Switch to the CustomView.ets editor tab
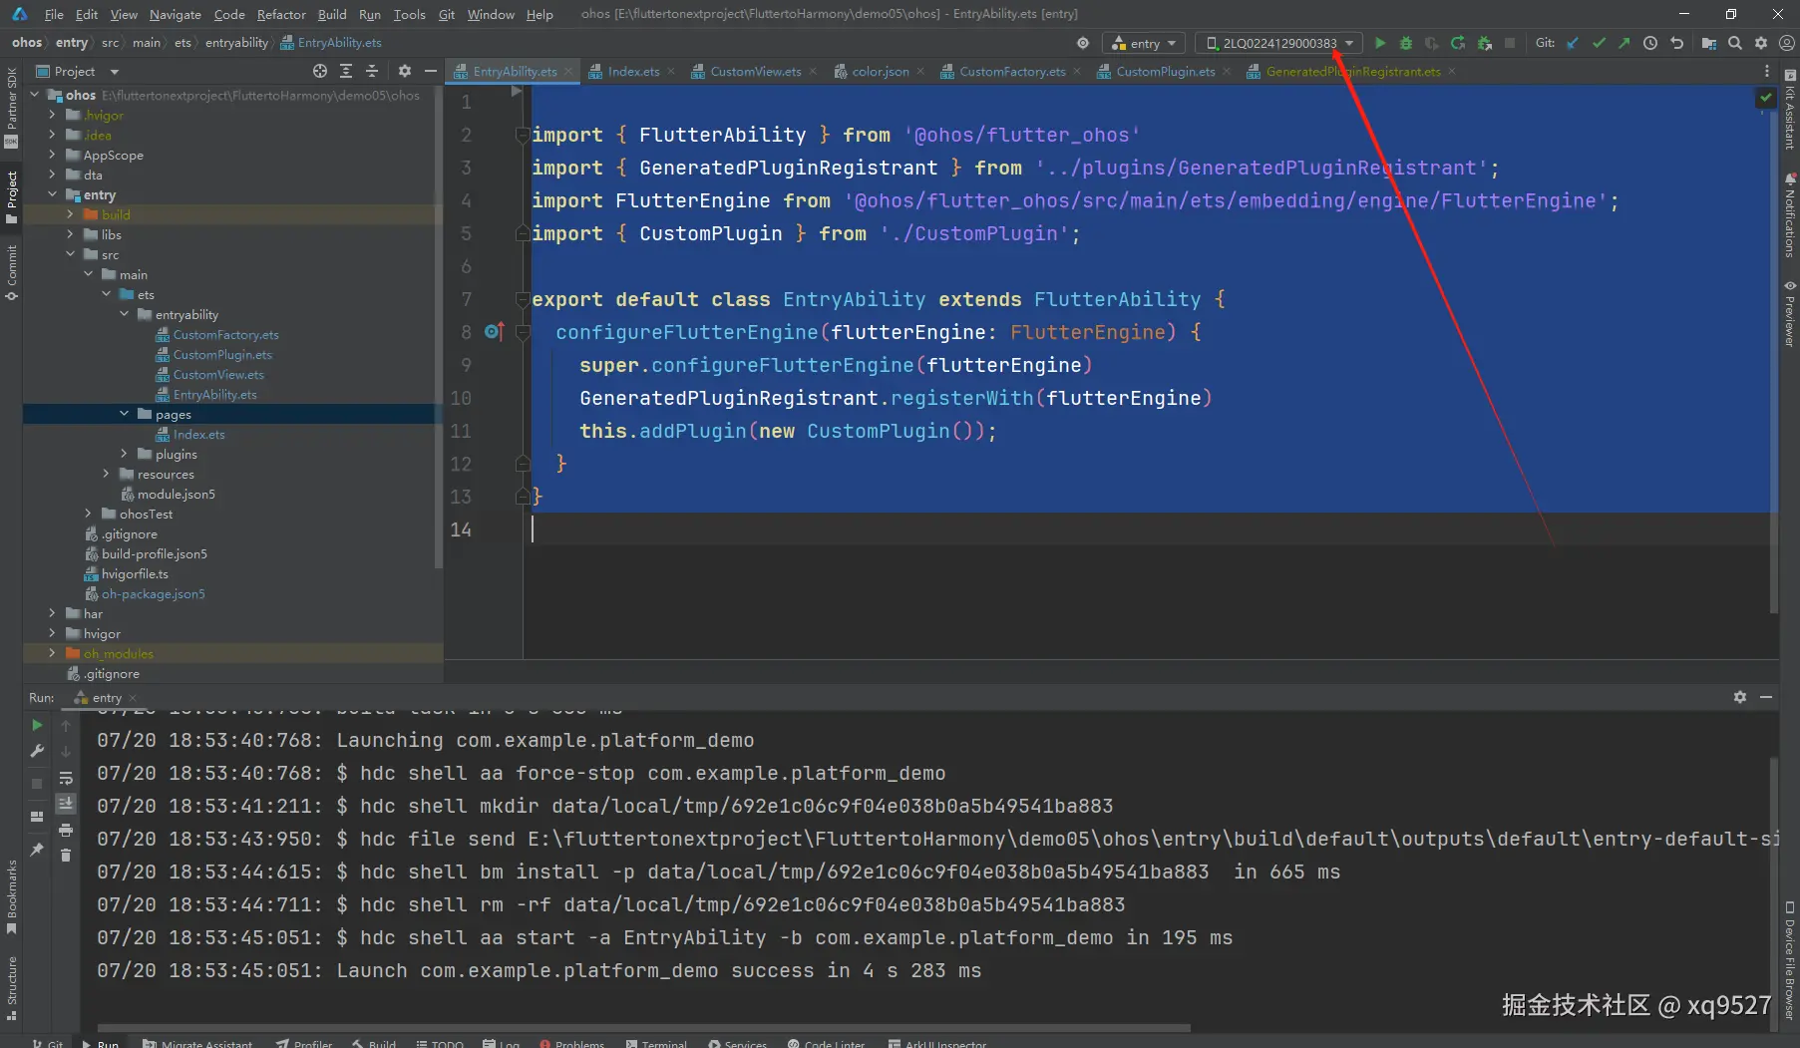This screenshot has height=1048, width=1800. pyautogui.click(x=755, y=71)
